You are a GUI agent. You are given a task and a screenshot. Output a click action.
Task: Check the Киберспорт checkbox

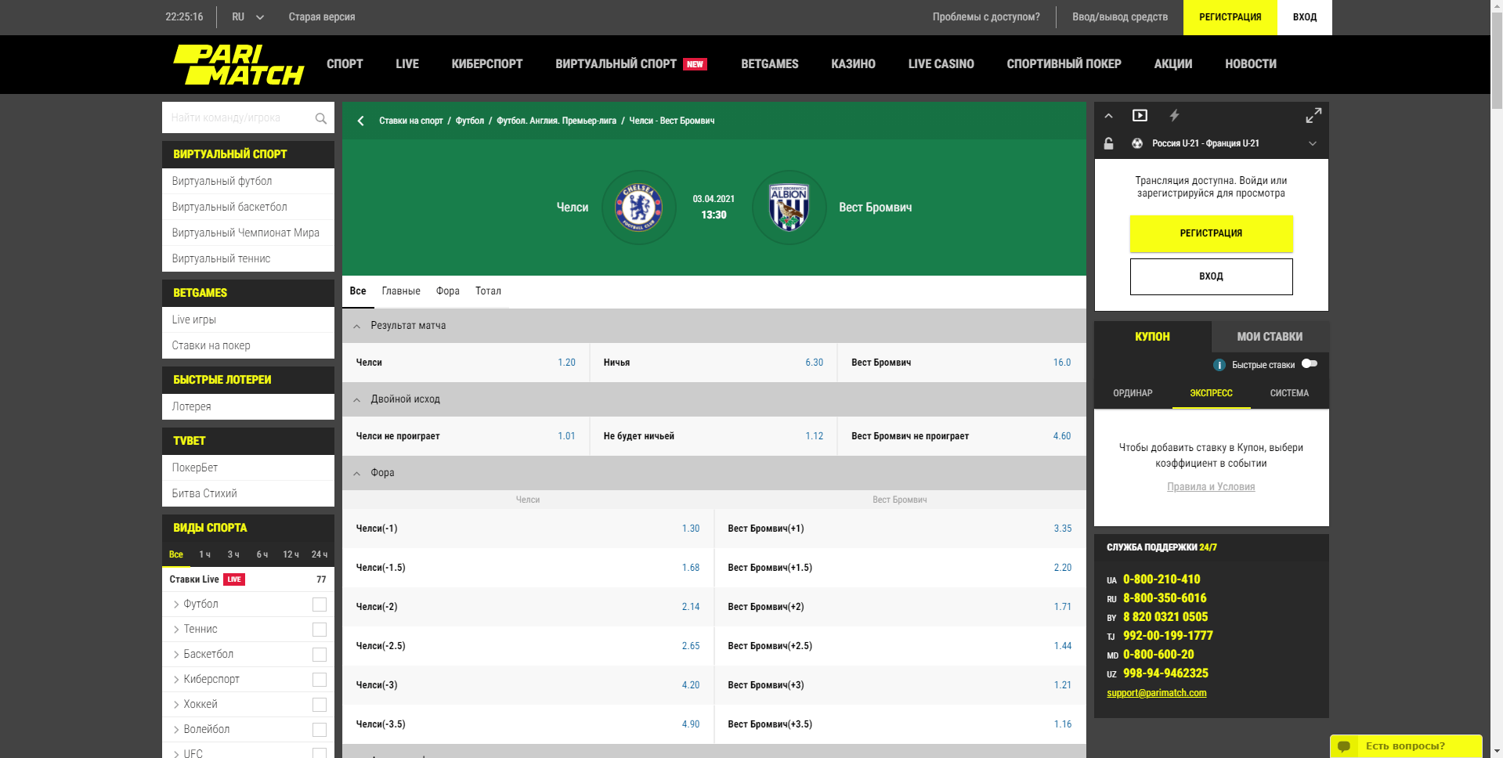(x=320, y=680)
